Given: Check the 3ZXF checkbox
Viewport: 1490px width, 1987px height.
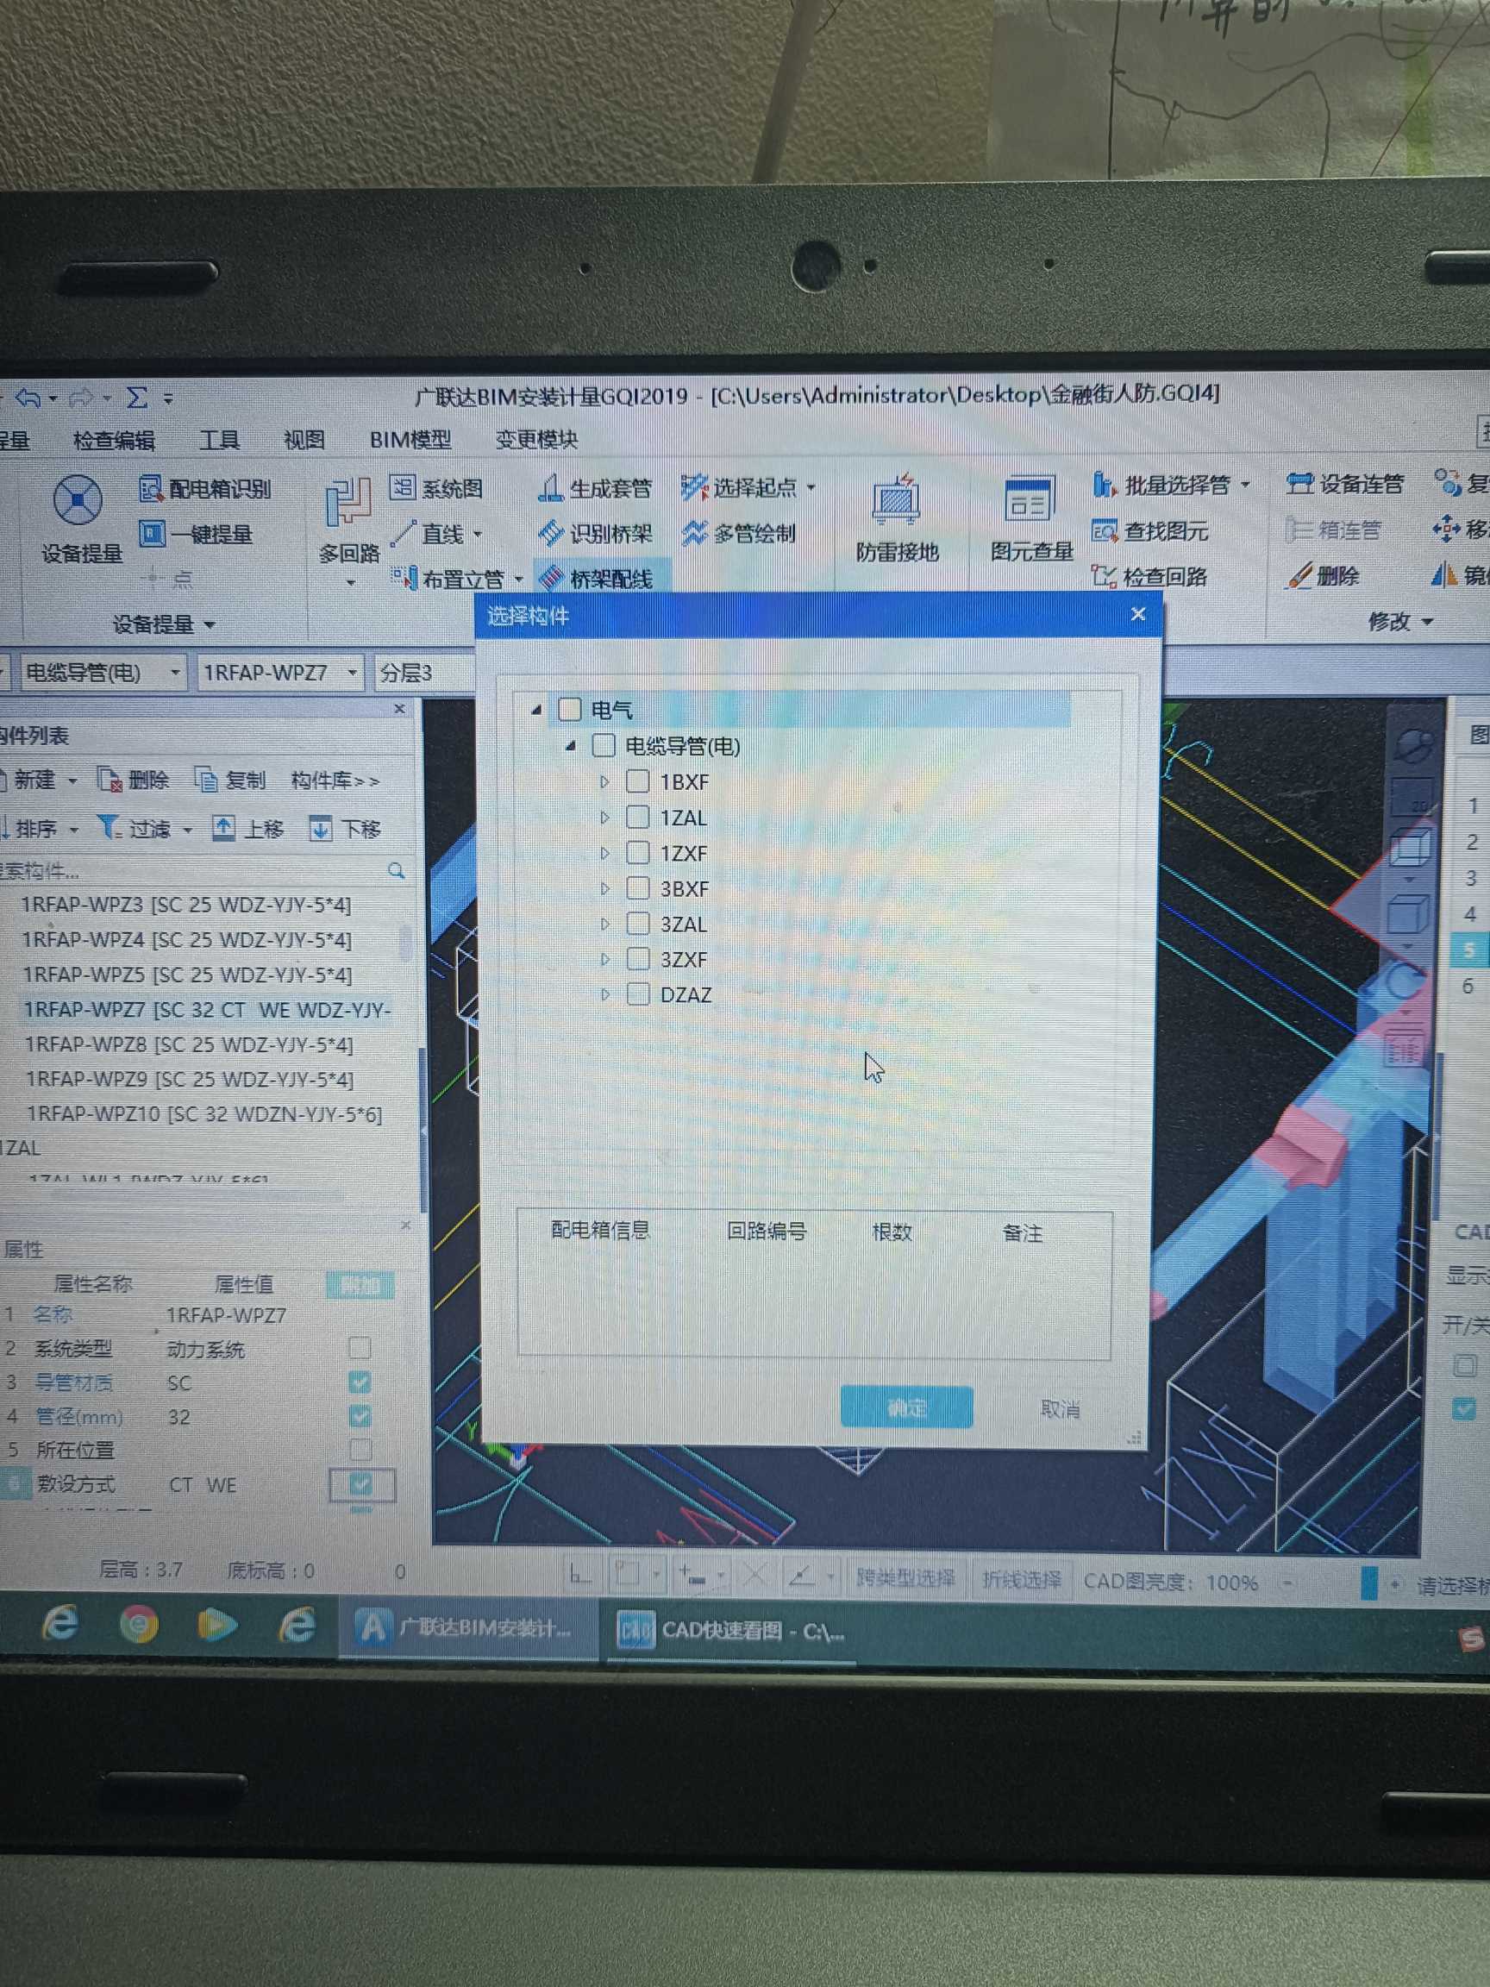Looking at the screenshot, I should (x=638, y=958).
